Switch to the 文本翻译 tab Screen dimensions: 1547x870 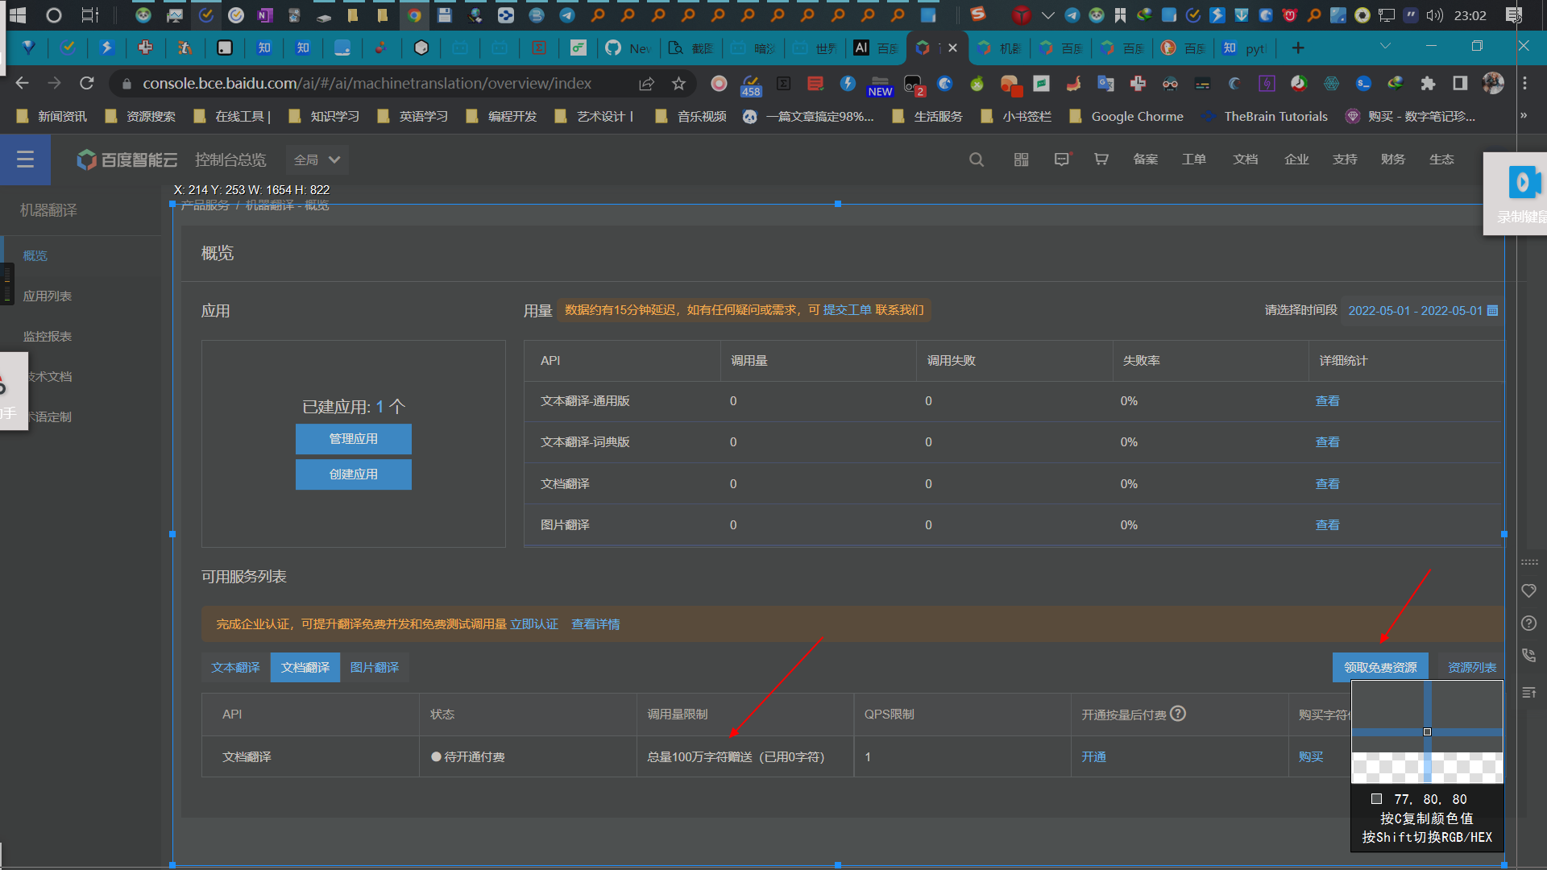coord(235,667)
